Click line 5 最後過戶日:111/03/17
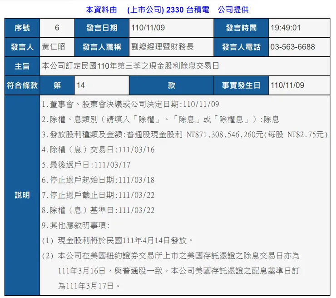Viewport: 336px width, 298px height. pyautogui.click(x=86, y=165)
